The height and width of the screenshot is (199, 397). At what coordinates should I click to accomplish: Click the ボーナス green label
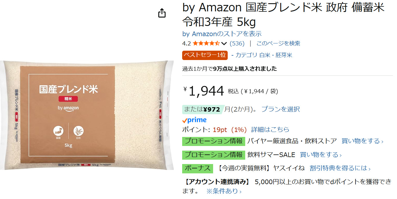point(198,168)
